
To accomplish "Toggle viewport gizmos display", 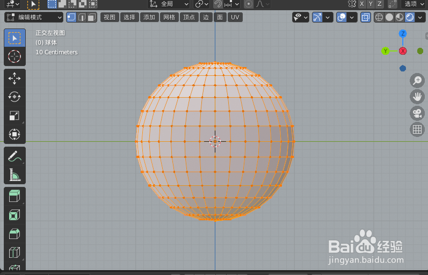I will [x=317, y=18].
